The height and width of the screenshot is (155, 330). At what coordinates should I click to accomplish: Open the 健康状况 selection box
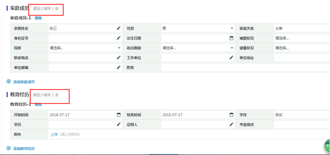tap(301, 48)
